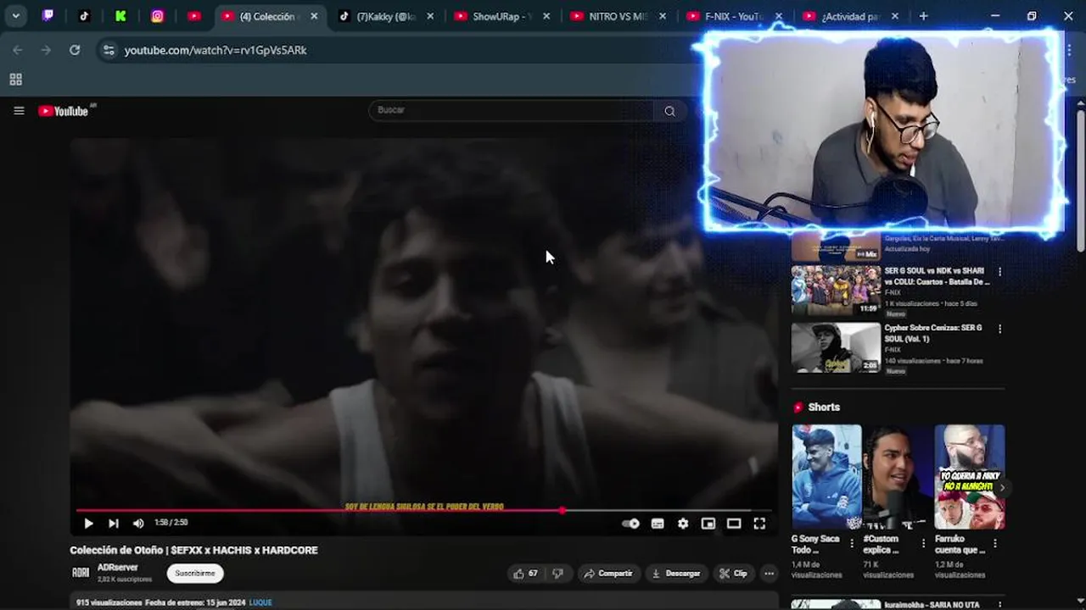This screenshot has width=1086, height=610.
Task: Click the search magnifier button
Action: click(x=669, y=110)
